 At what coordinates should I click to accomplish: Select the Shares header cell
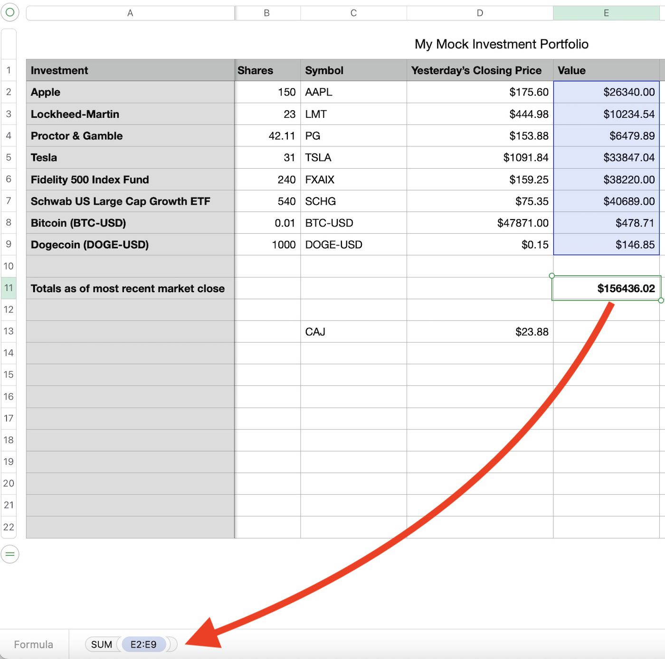pyautogui.click(x=267, y=70)
